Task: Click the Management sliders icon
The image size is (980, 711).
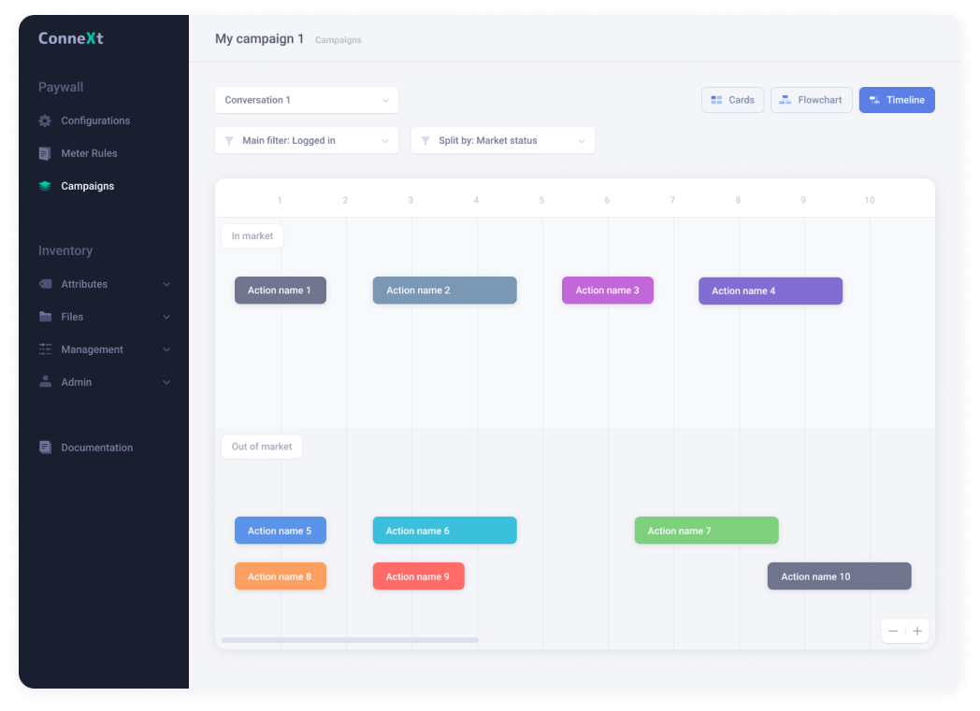Action: point(45,349)
